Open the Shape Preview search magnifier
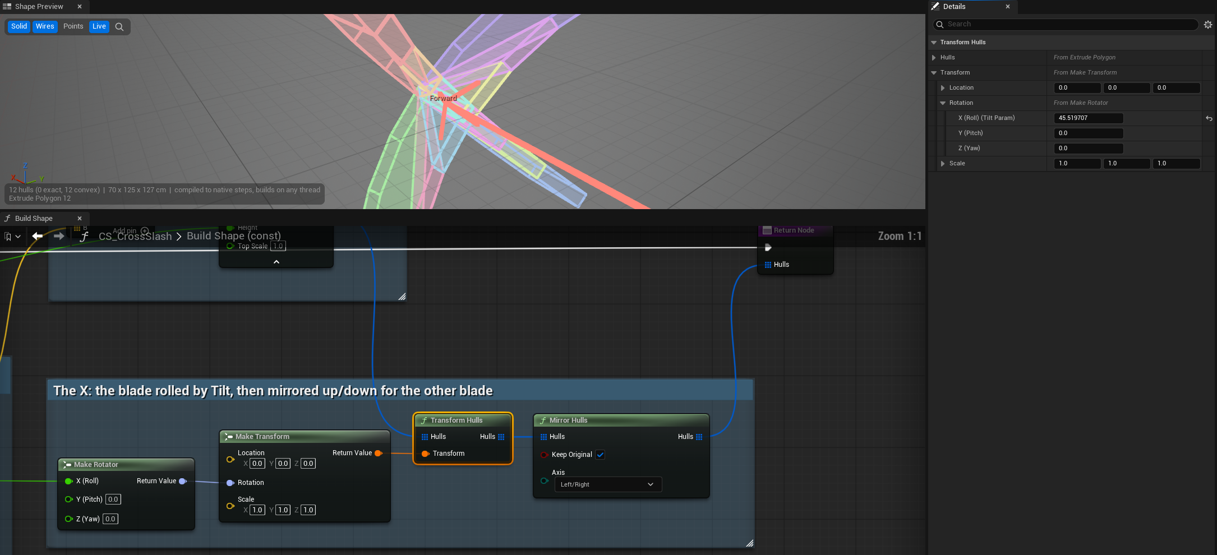The height and width of the screenshot is (555, 1217). [119, 27]
